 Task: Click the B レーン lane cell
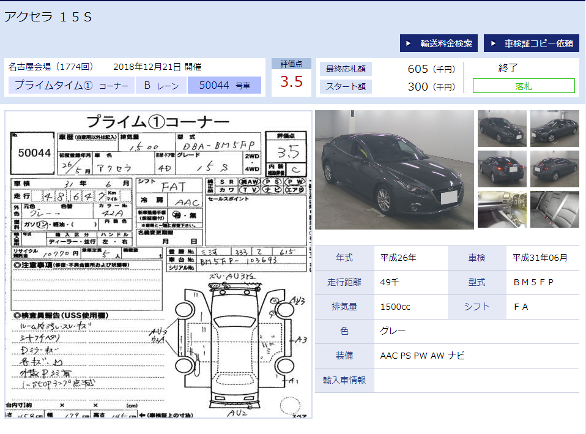point(161,86)
